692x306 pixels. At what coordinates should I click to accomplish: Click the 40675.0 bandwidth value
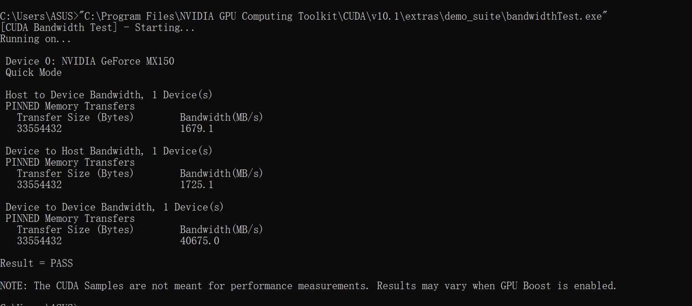199,241
